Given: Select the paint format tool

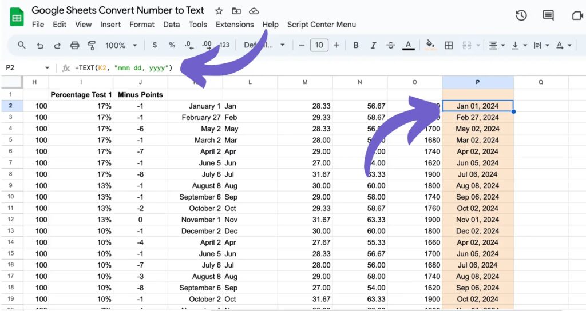Looking at the screenshot, I should point(92,45).
